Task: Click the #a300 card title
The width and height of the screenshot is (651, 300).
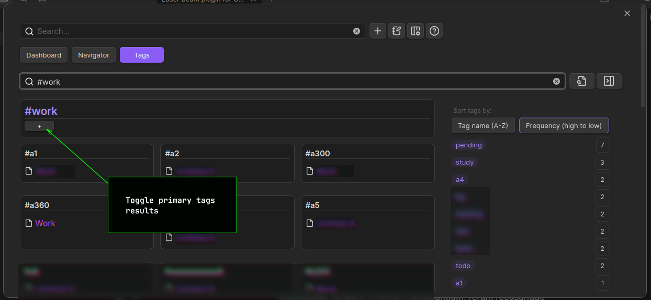Action: click(318, 153)
